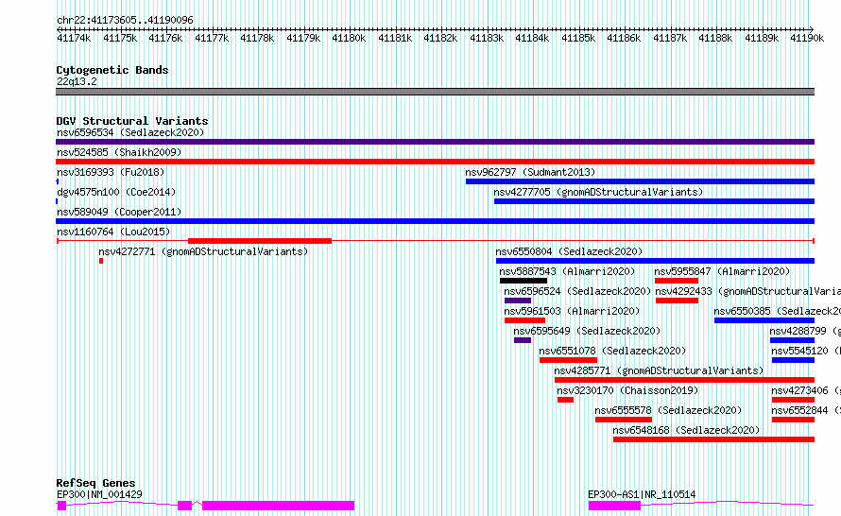Viewport: 841px width, 516px height.
Task: Click the 41185k ruler position
Action: pos(578,38)
